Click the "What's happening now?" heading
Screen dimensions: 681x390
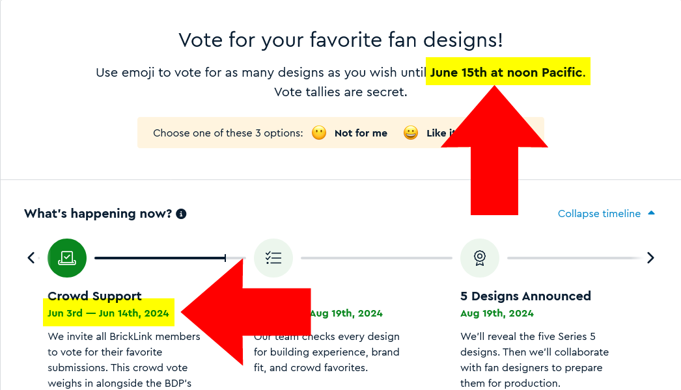[x=98, y=214]
